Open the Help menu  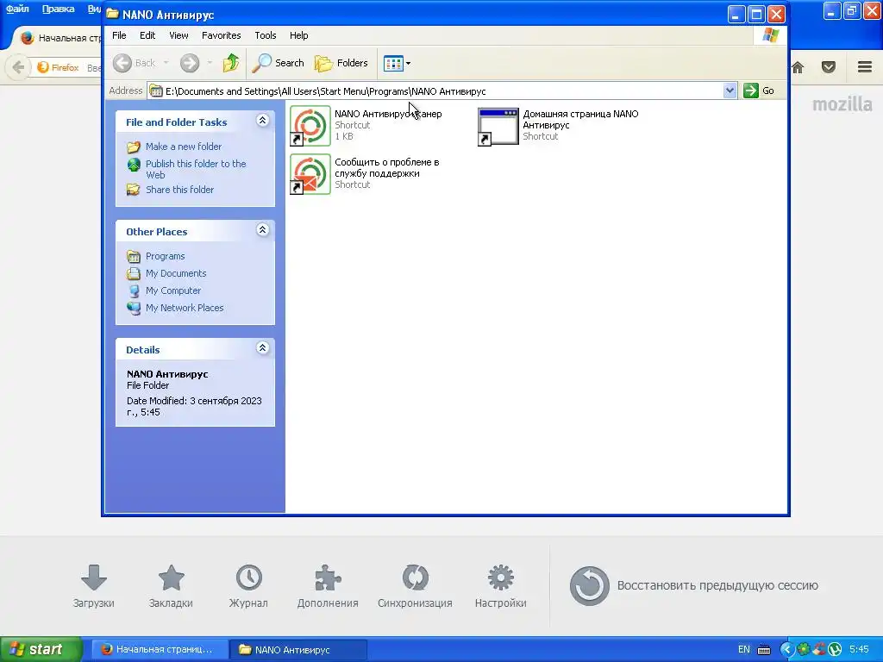tap(299, 35)
